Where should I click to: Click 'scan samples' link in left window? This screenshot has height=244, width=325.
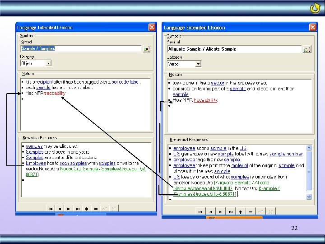pyautogui.click(x=73, y=163)
